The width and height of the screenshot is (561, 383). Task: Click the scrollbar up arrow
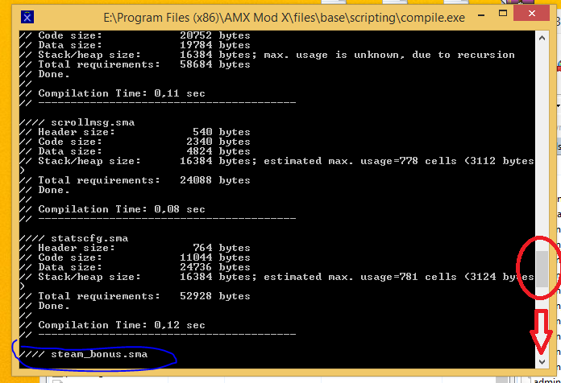pyautogui.click(x=542, y=38)
